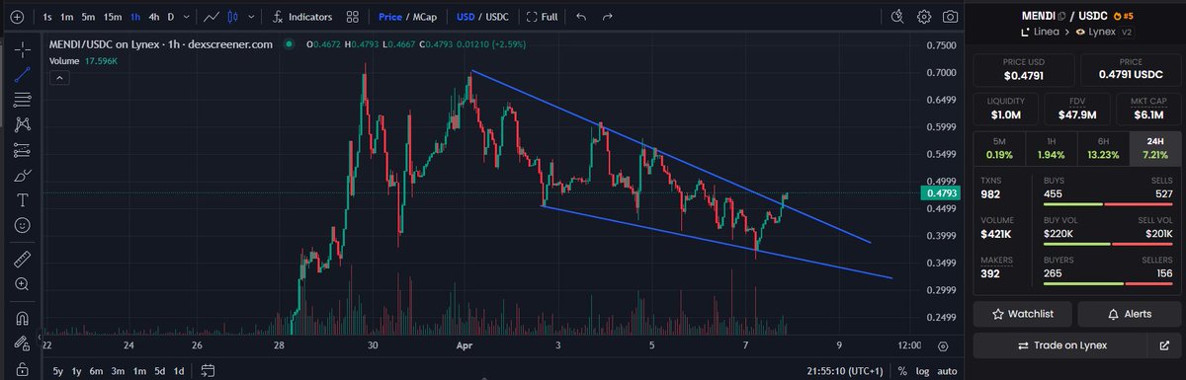Undo the last chart action
Image resolution: width=1186 pixels, height=380 pixels.
[x=581, y=17]
